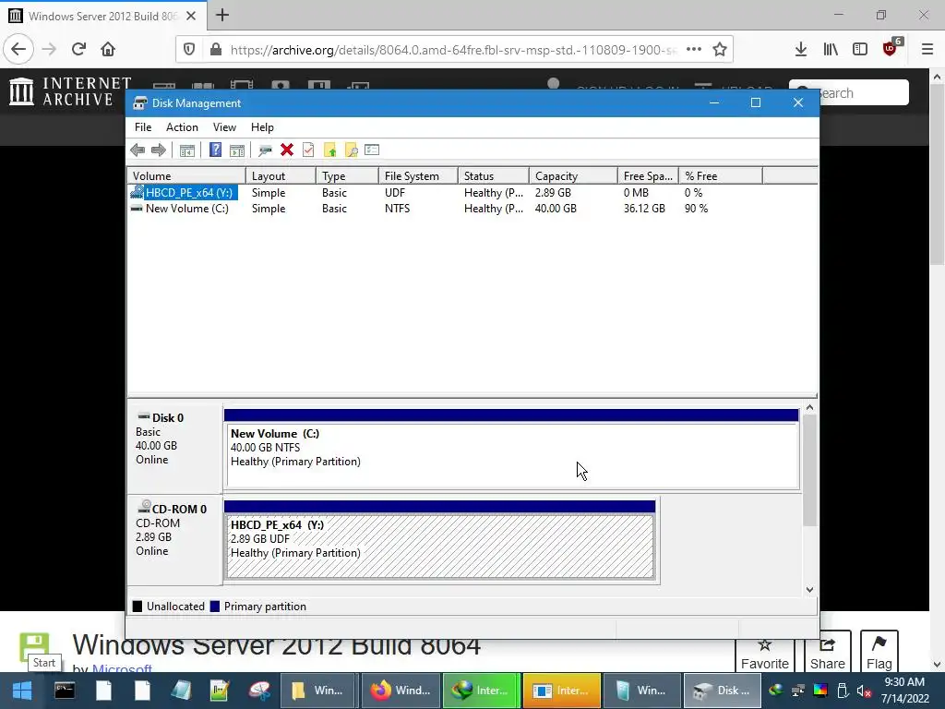Click the Share button on archive page
Image resolution: width=945 pixels, height=709 pixels.
[828, 655]
